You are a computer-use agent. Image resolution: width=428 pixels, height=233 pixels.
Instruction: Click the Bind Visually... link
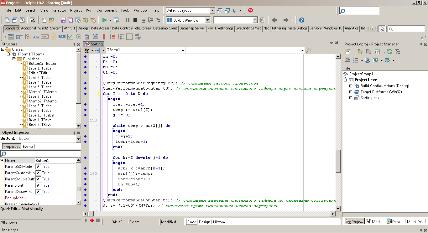[x=34, y=209]
